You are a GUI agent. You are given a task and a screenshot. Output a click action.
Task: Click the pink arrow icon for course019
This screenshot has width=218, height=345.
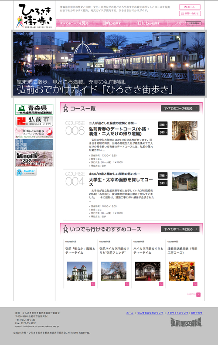161,284
